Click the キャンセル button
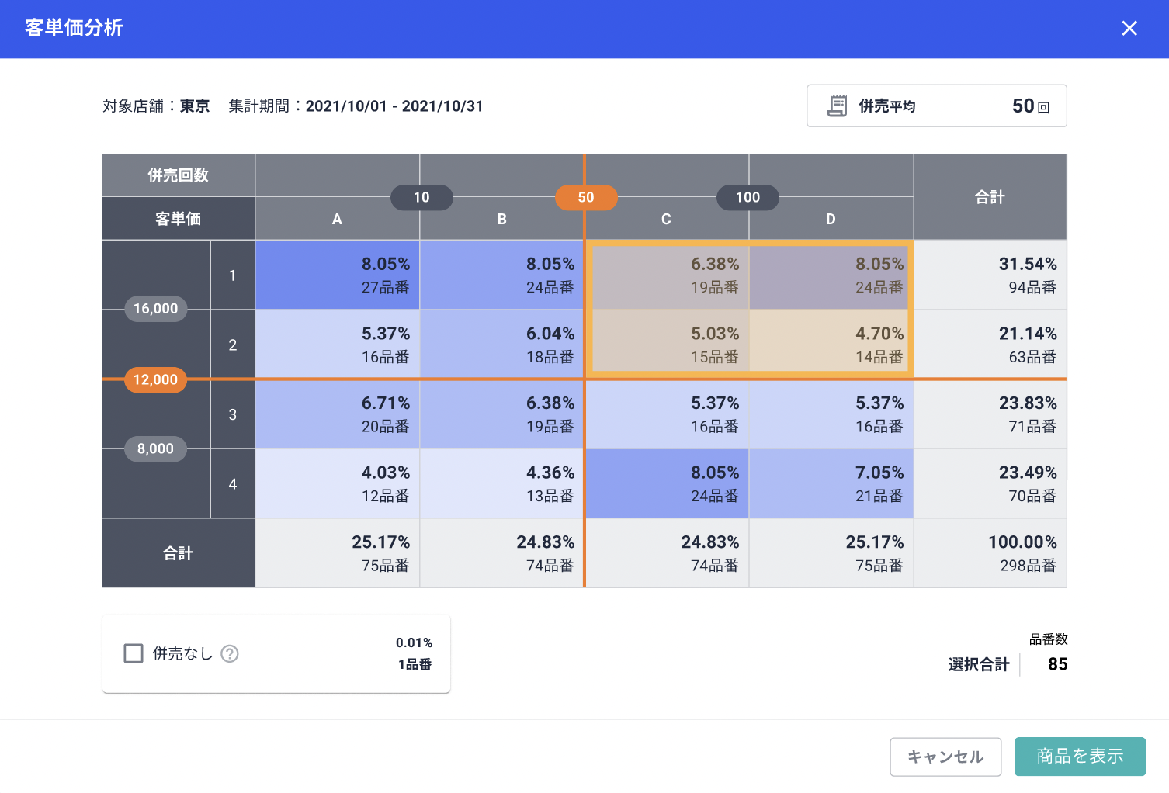This screenshot has width=1169, height=793. click(945, 757)
